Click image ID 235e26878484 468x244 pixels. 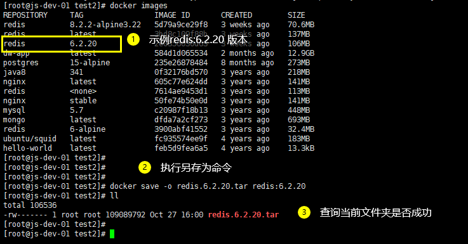(x=181, y=63)
